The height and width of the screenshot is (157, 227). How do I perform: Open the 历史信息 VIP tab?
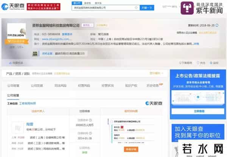(154, 85)
